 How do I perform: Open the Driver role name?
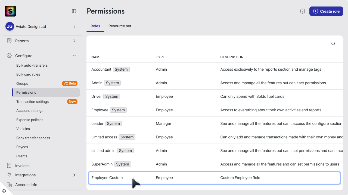pyautogui.click(x=97, y=96)
